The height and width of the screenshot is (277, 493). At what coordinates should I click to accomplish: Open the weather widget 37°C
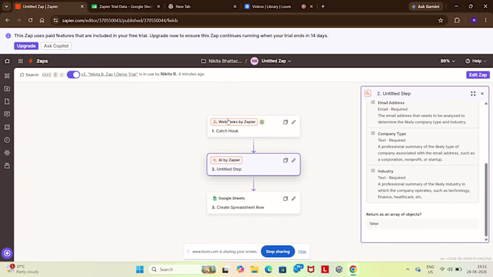tap(23, 269)
